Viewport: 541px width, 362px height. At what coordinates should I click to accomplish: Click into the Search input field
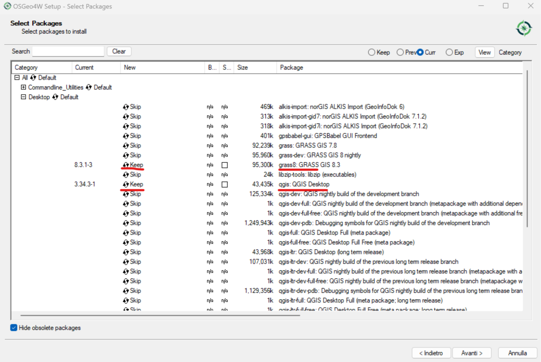pyautogui.click(x=68, y=51)
